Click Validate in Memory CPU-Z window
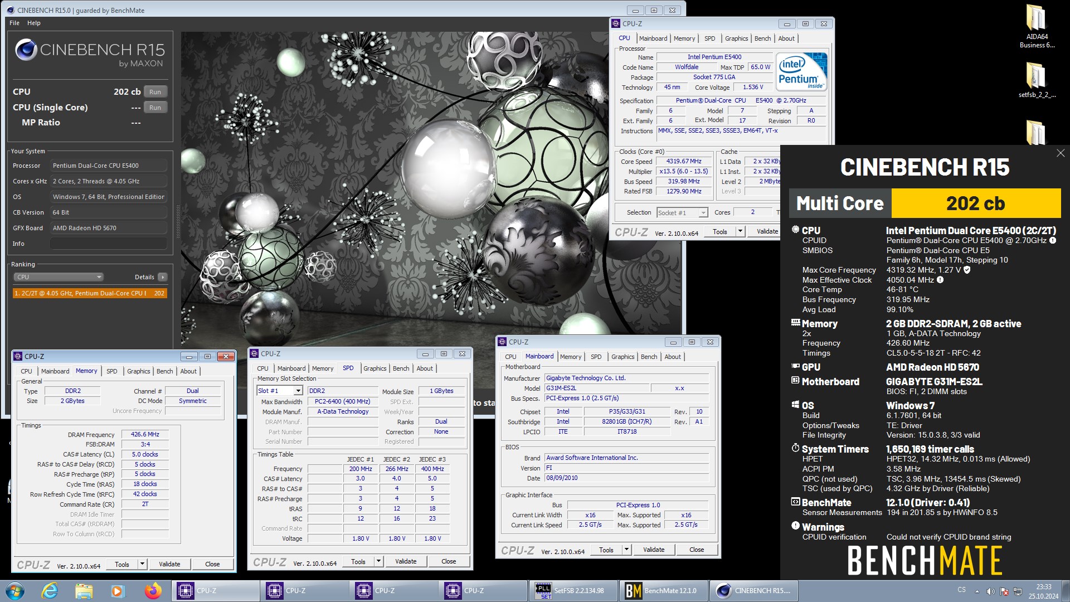This screenshot has width=1070, height=602. pyautogui.click(x=169, y=564)
